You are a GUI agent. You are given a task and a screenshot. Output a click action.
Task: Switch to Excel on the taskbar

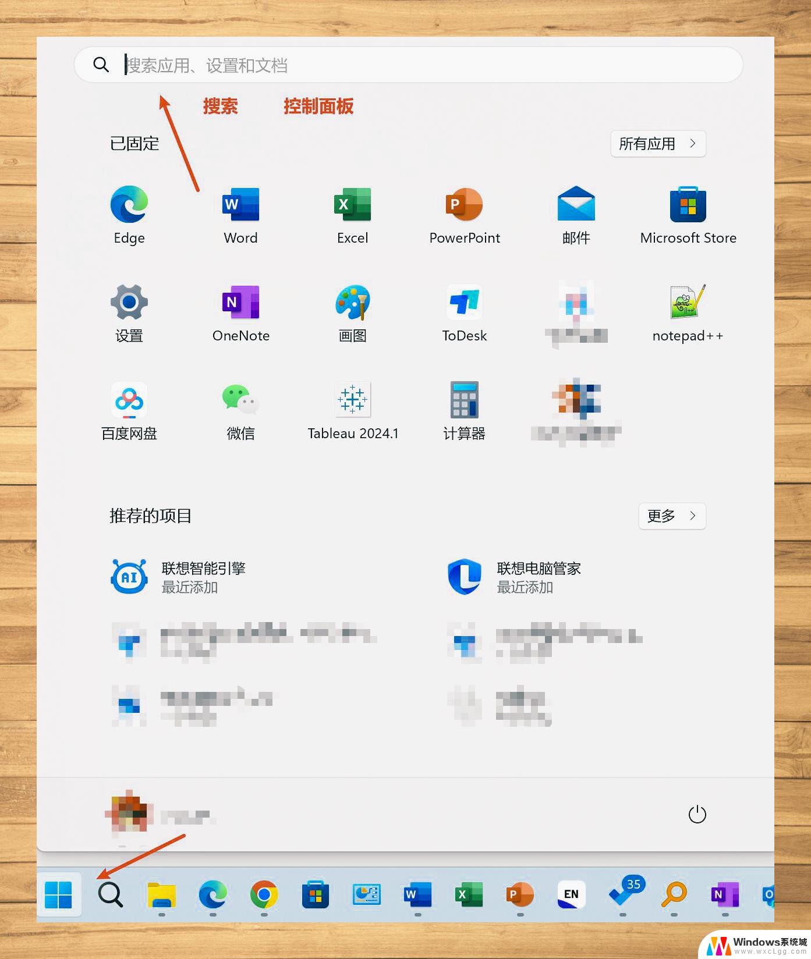click(x=469, y=894)
